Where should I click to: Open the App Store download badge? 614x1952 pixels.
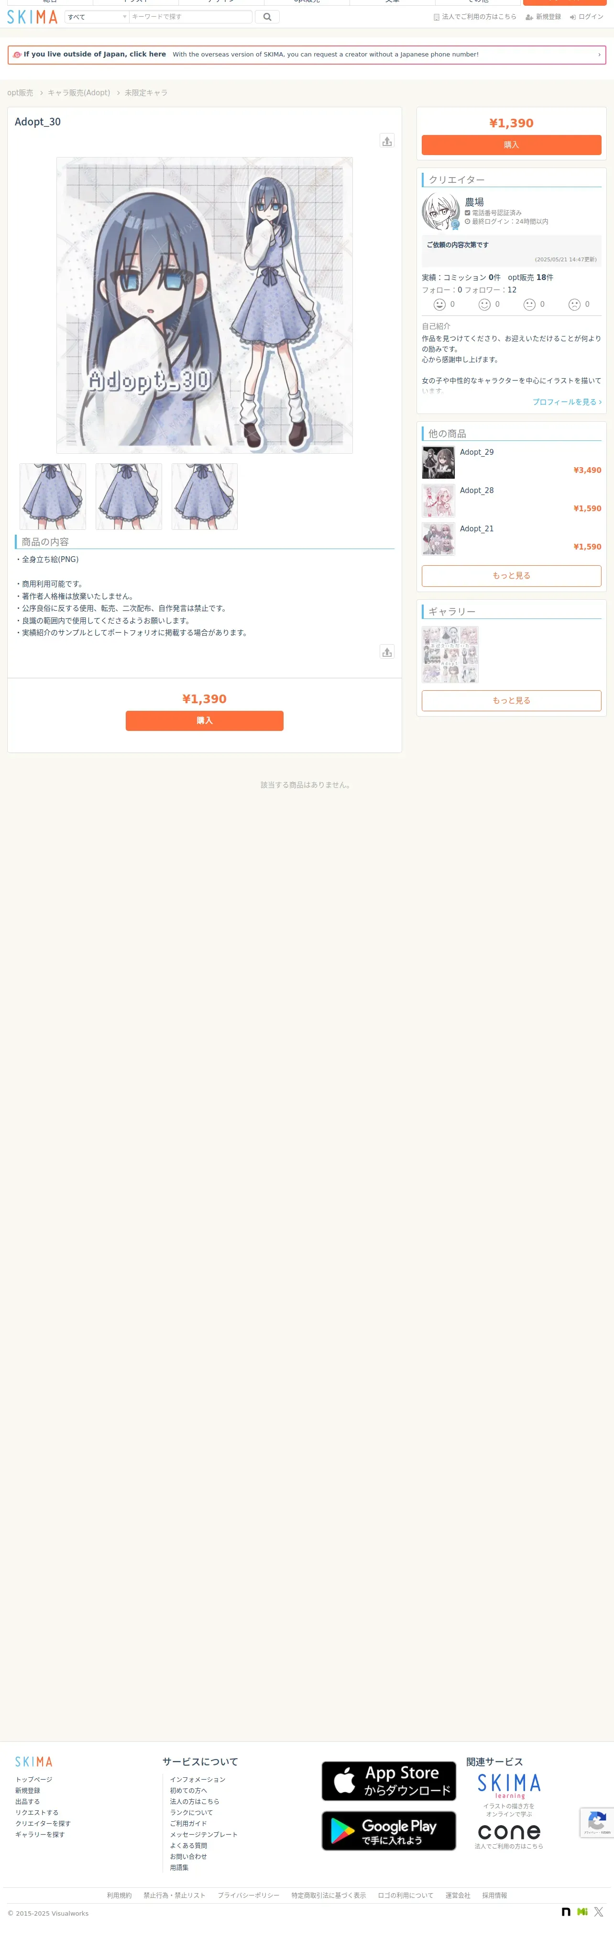tap(388, 1781)
